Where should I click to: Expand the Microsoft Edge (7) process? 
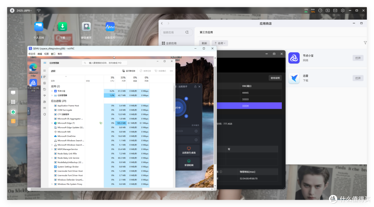coord(52,123)
